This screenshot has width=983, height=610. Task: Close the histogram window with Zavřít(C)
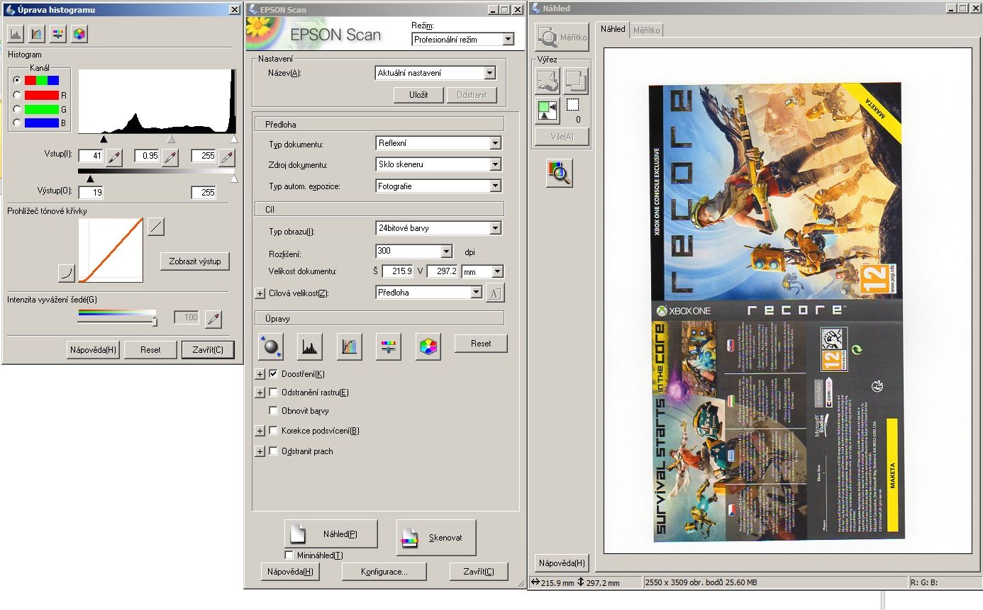point(207,349)
